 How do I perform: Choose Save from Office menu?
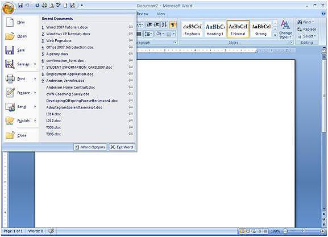(21, 50)
